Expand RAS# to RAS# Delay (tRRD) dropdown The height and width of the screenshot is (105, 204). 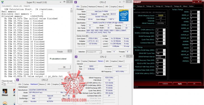coord(164,51)
